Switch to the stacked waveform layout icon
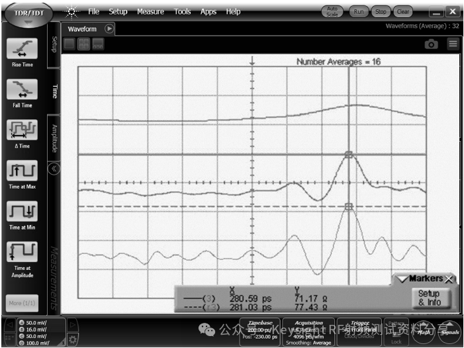Image resolution: width=464 pixels, height=348 pixels. [x=98, y=44]
